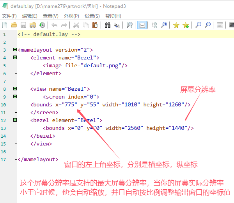234x203 pixels.
Task: Click the closing </view> tag
Action: (41, 144)
